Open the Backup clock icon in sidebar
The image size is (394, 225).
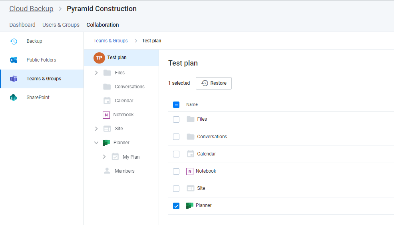tap(14, 41)
